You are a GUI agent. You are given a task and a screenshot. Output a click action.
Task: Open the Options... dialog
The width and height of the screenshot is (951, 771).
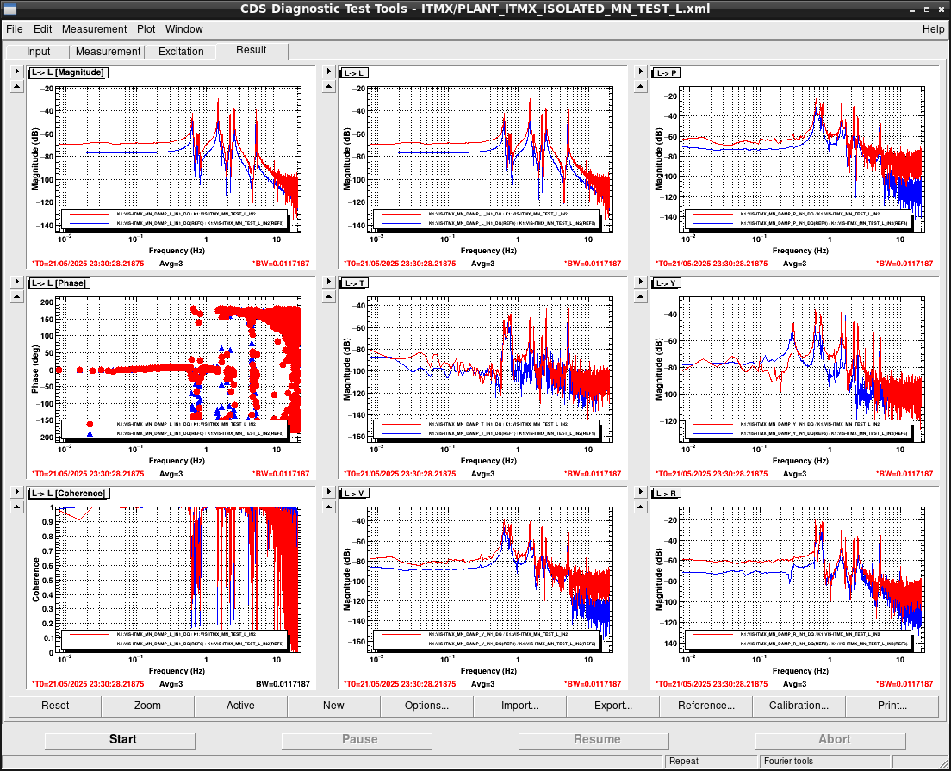(x=427, y=706)
